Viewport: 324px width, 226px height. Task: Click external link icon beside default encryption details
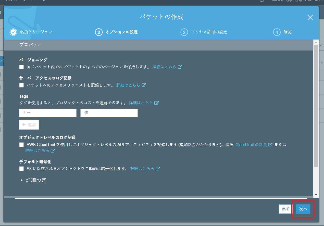point(158,169)
